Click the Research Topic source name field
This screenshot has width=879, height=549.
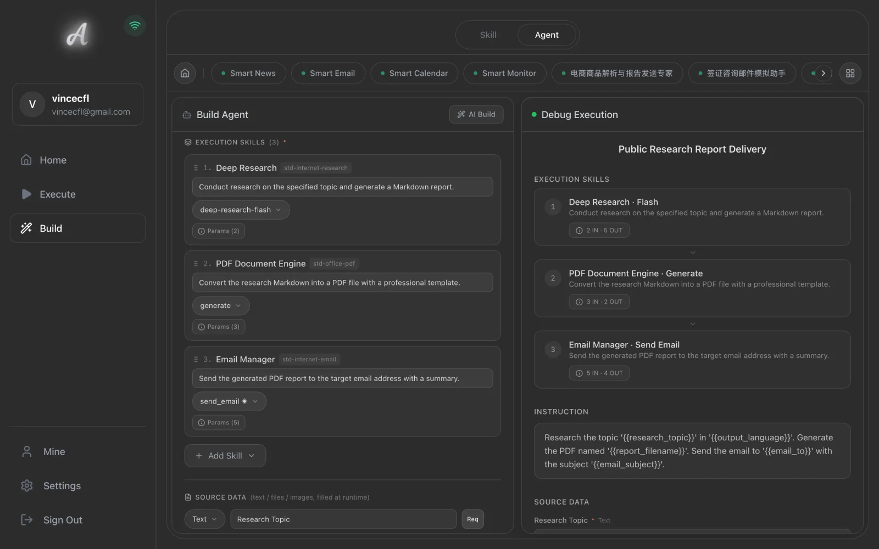(343, 519)
